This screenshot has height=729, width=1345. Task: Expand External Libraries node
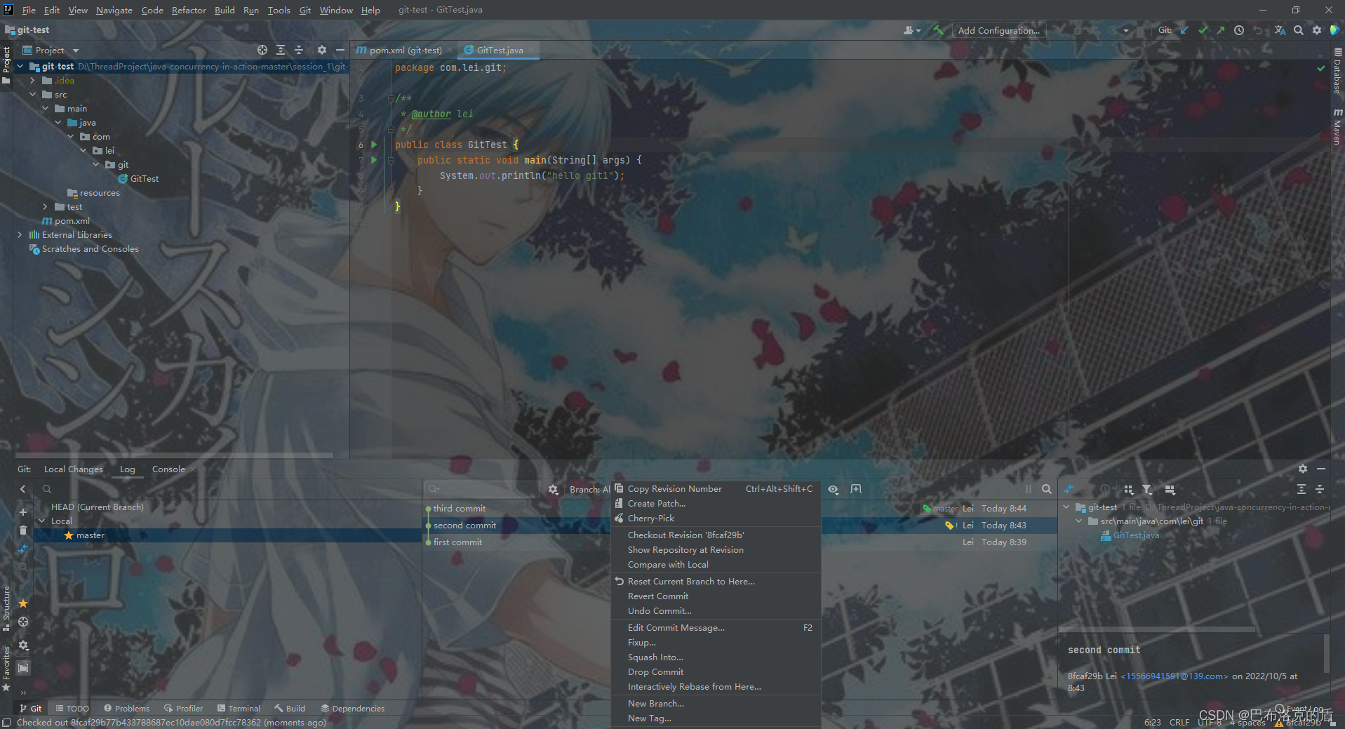point(20,235)
